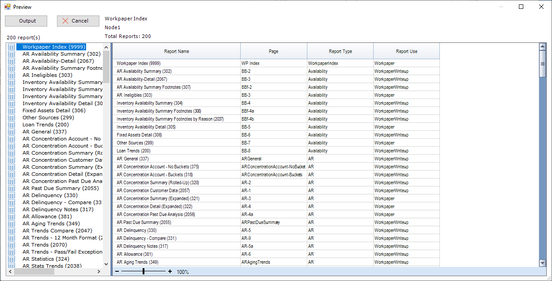Click the Report Name column header
The image size is (552, 281).
point(176,51)
